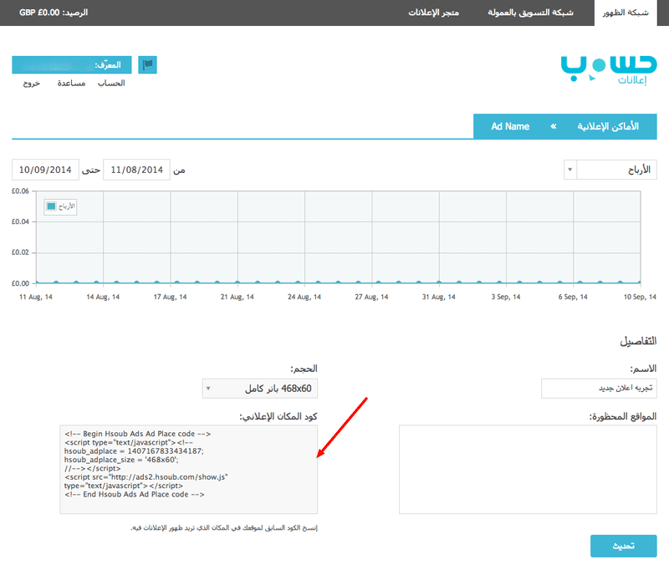669x570 pixels.
Task: Click the start date field 11/08/2014
Action: [x=136, y=170]
